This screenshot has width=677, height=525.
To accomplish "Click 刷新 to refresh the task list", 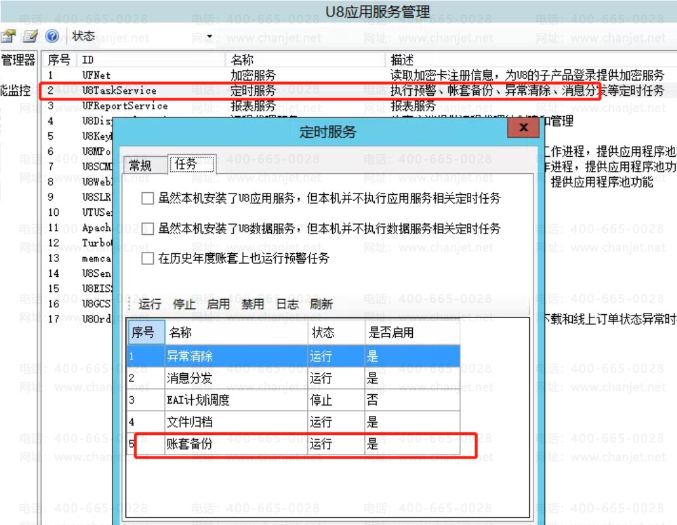I will point(321,304).
